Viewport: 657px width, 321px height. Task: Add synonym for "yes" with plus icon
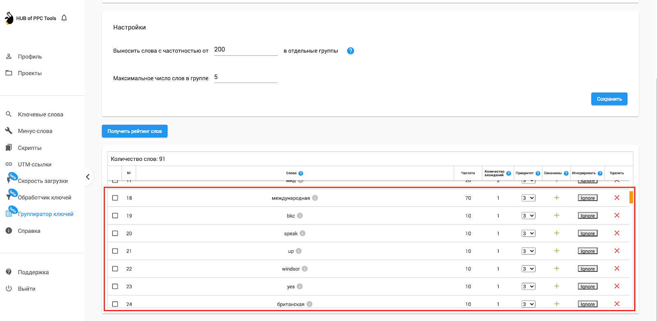[557, 286]
